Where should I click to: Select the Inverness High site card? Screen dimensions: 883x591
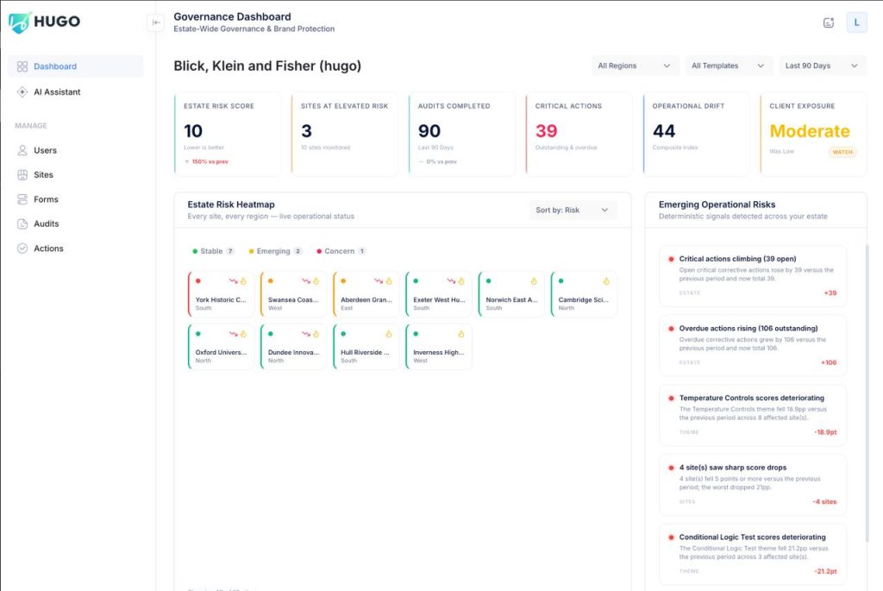(x=439, y=347)
